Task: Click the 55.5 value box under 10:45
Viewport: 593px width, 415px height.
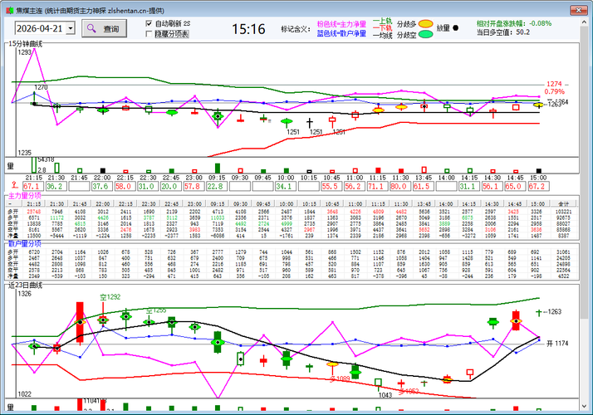Action: tap(331, 186)
